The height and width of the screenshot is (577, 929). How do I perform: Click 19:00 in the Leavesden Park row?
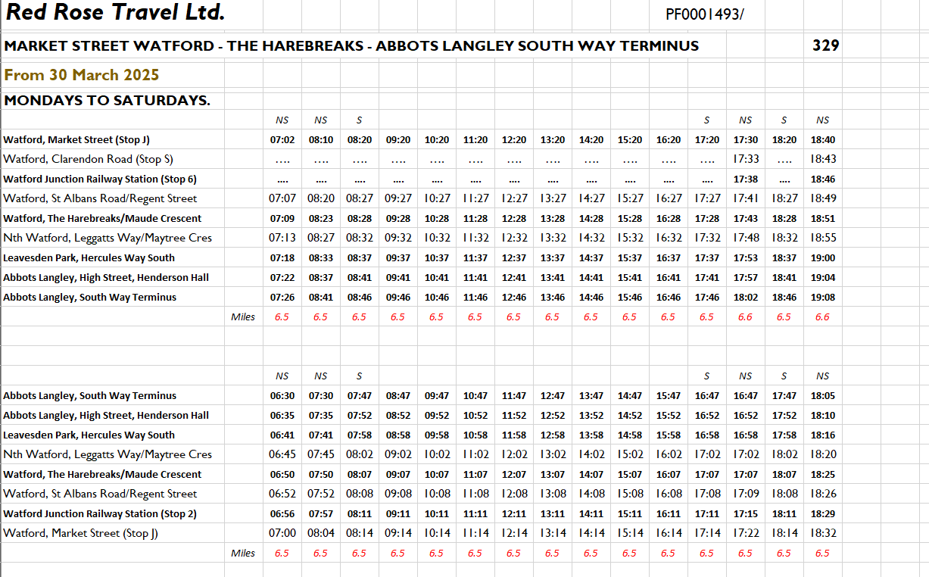pos(822,258)
